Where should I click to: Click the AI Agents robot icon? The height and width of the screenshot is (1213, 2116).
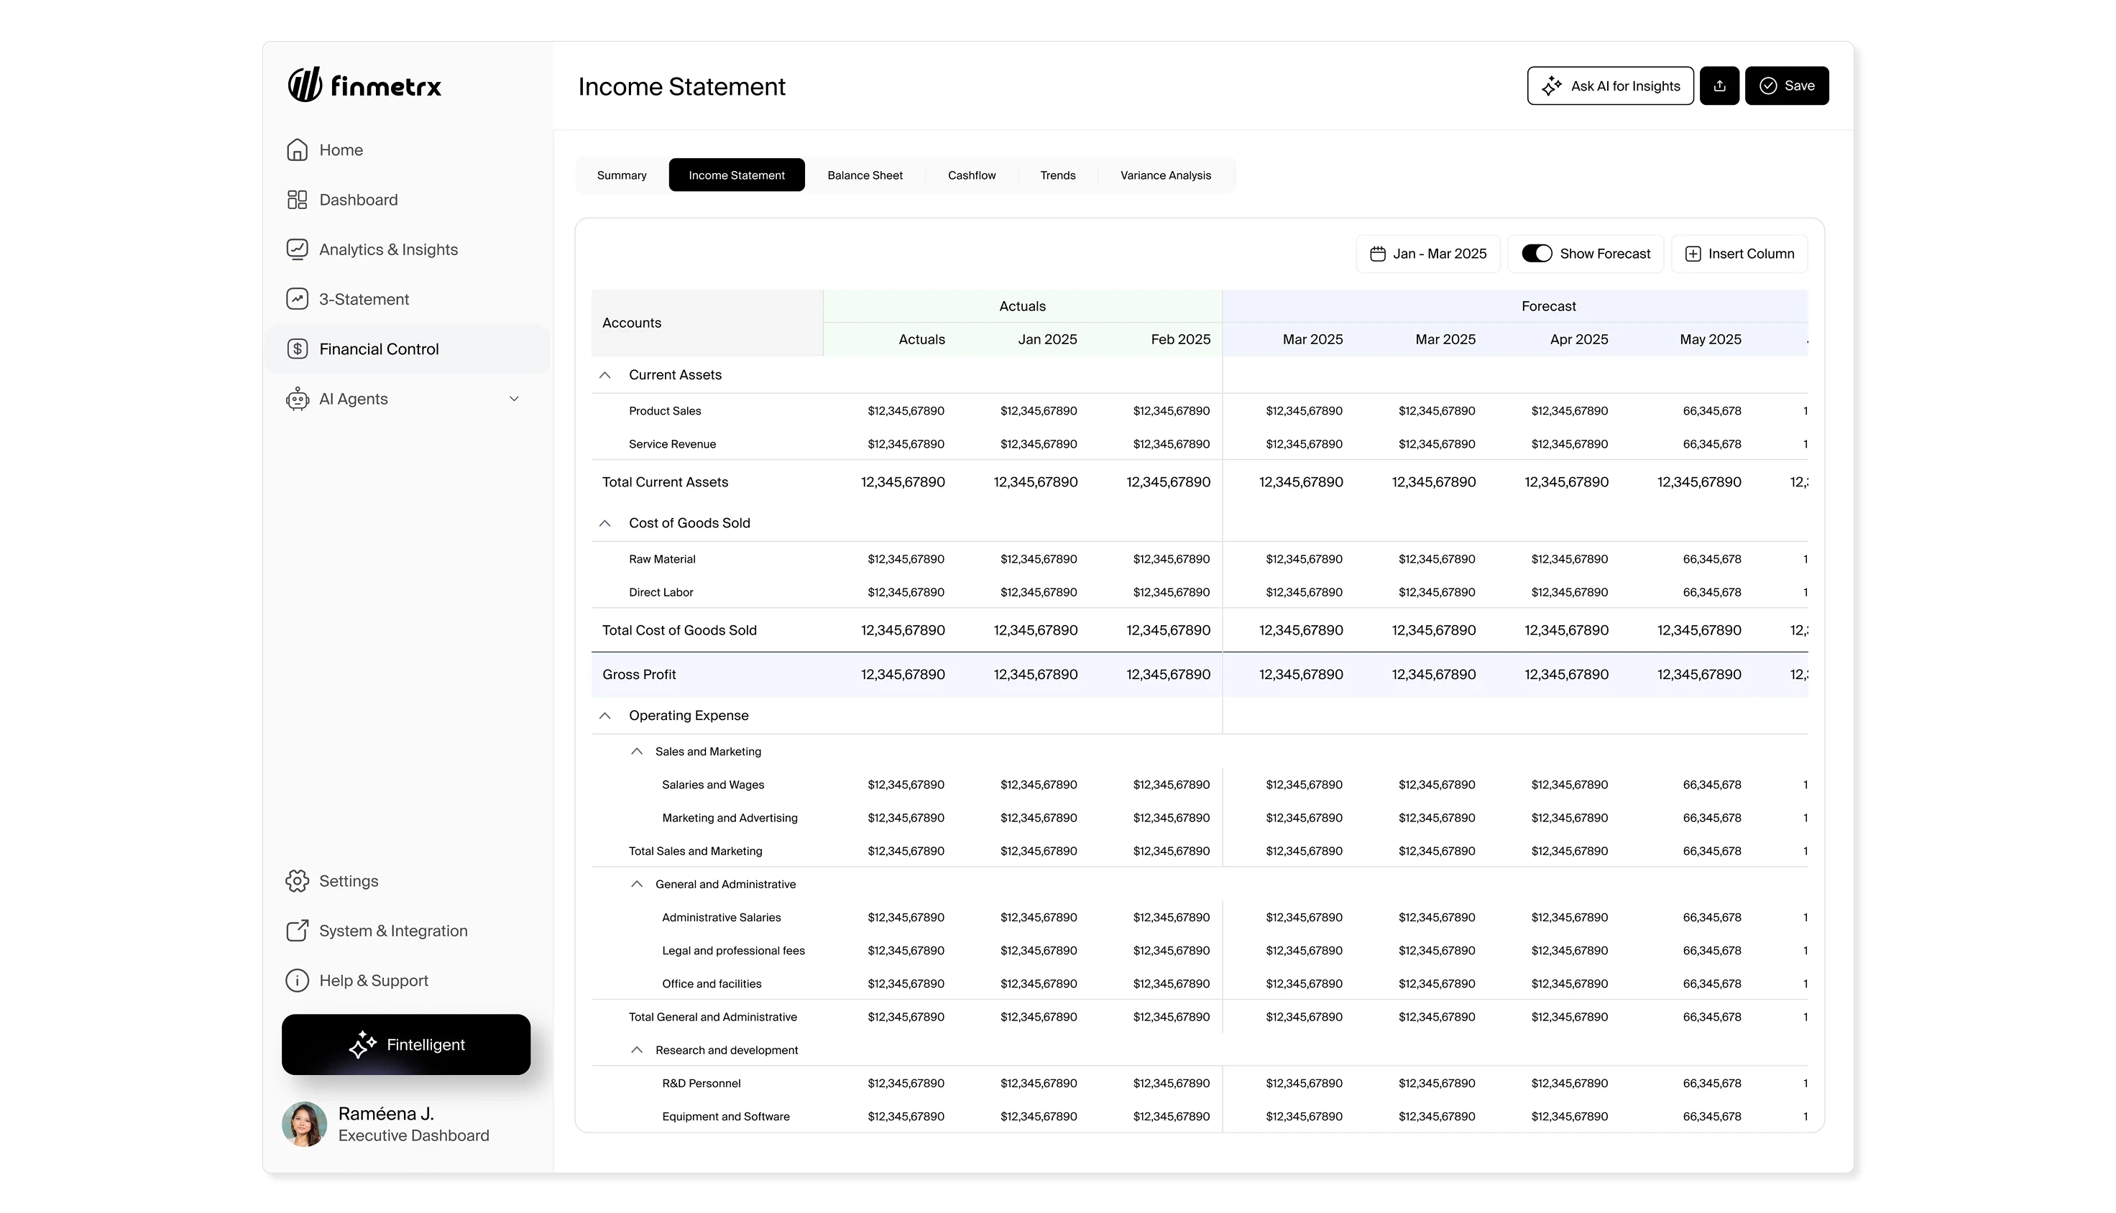(x=297, y=399)
